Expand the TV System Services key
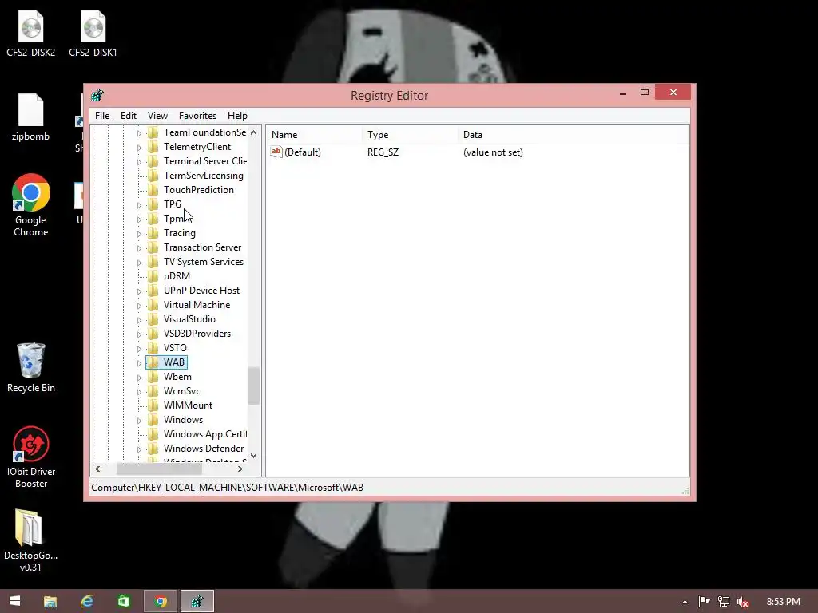 [139, 263]
